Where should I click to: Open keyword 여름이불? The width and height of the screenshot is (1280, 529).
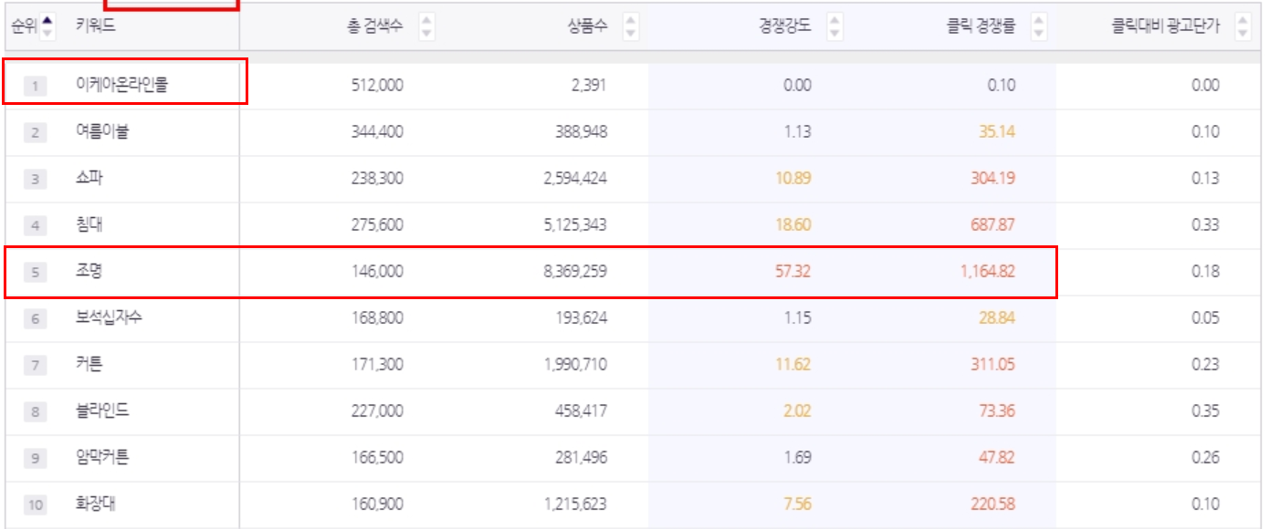[x=102, y=132]
